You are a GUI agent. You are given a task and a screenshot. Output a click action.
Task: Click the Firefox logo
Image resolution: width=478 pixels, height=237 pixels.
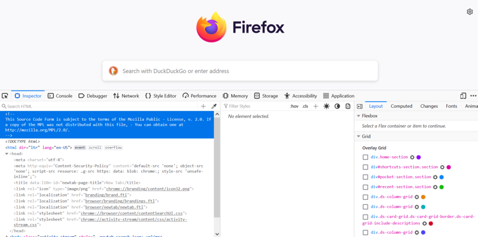click(211, 27)
